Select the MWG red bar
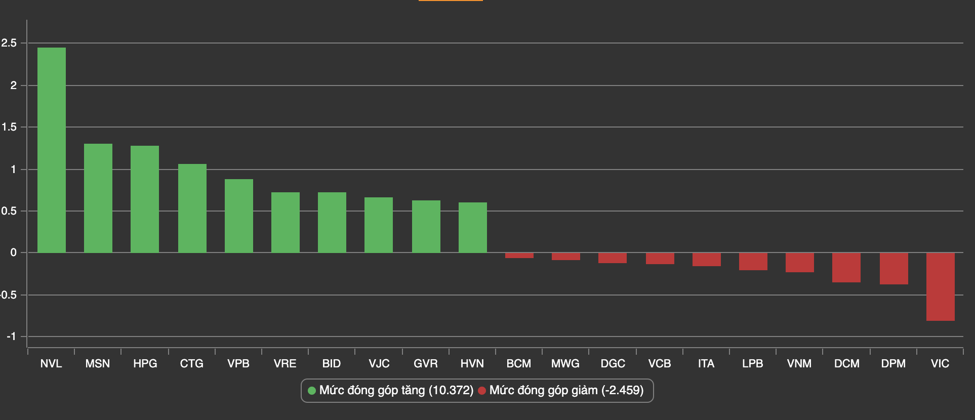This screenshot has width=975, height=420. (566, 257)
